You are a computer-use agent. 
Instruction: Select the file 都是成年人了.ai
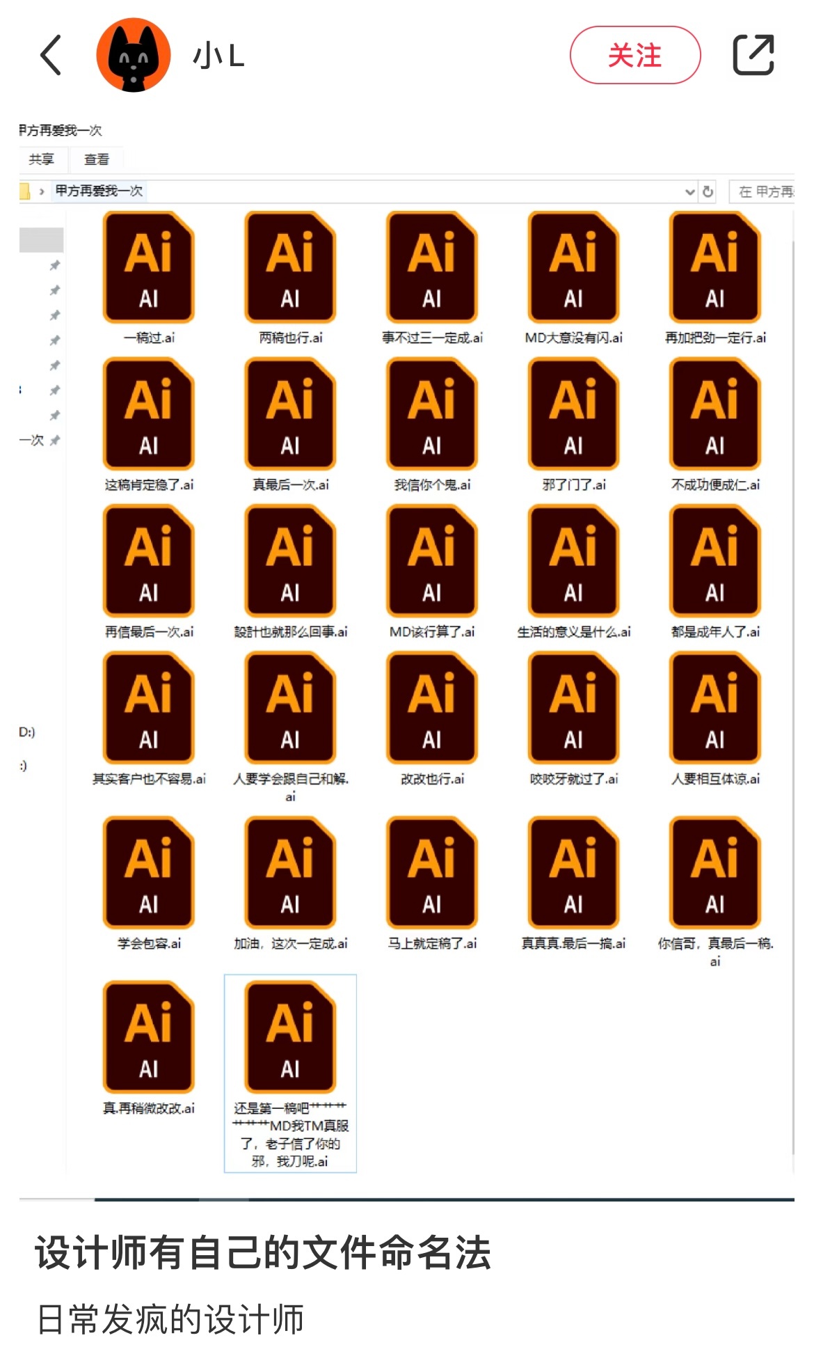[715, 573]
